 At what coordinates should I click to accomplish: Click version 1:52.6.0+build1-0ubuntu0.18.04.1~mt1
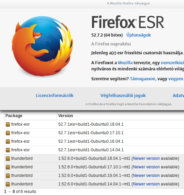pyautogui.click(x=94, y=158)
